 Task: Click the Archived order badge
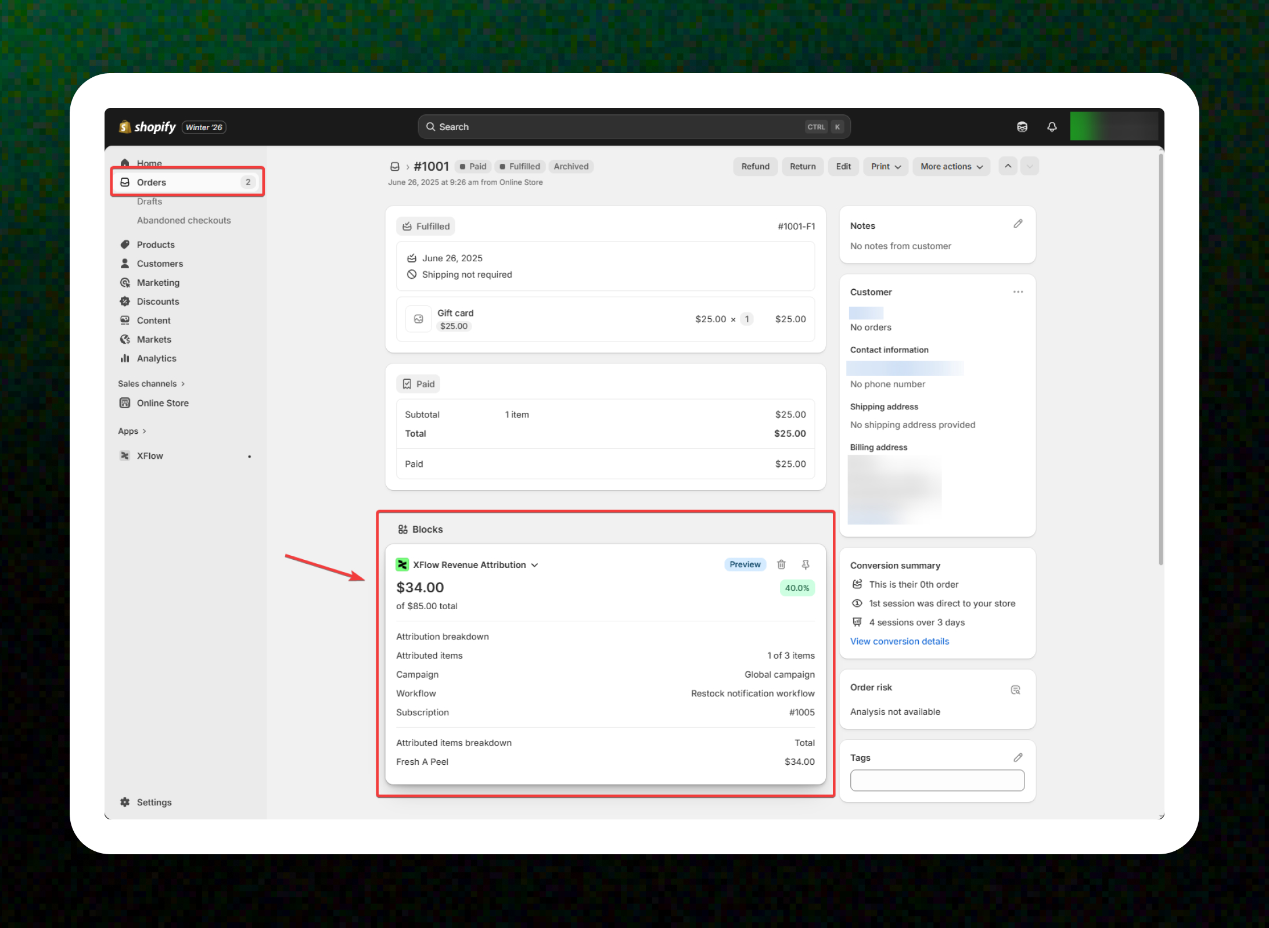(571, 167)
